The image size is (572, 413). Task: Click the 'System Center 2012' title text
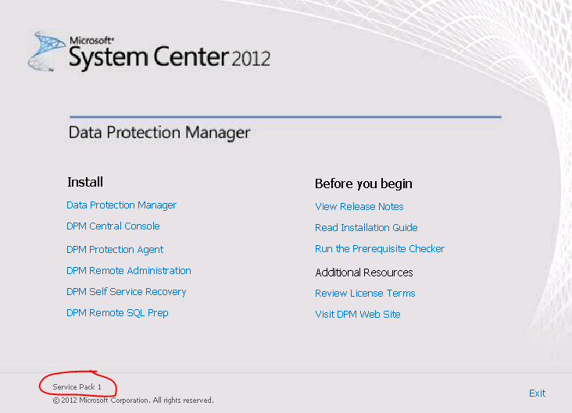point(170,58)
